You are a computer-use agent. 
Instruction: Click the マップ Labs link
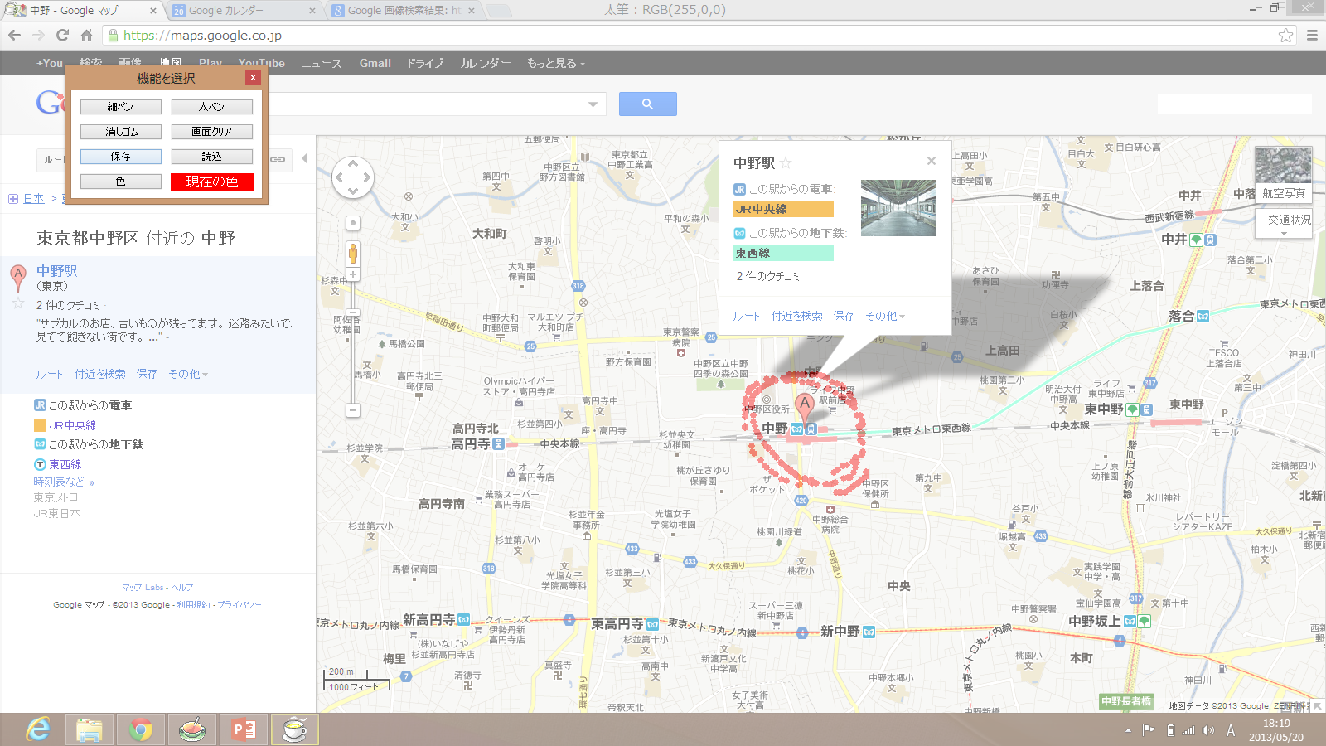pos(143,587)
